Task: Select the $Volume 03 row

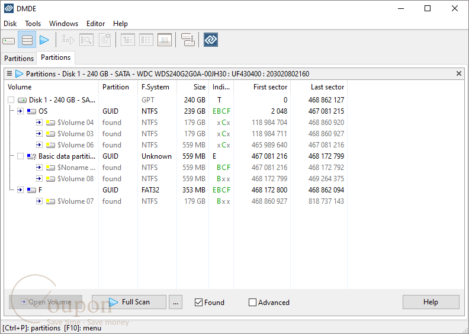Action: 176,134
